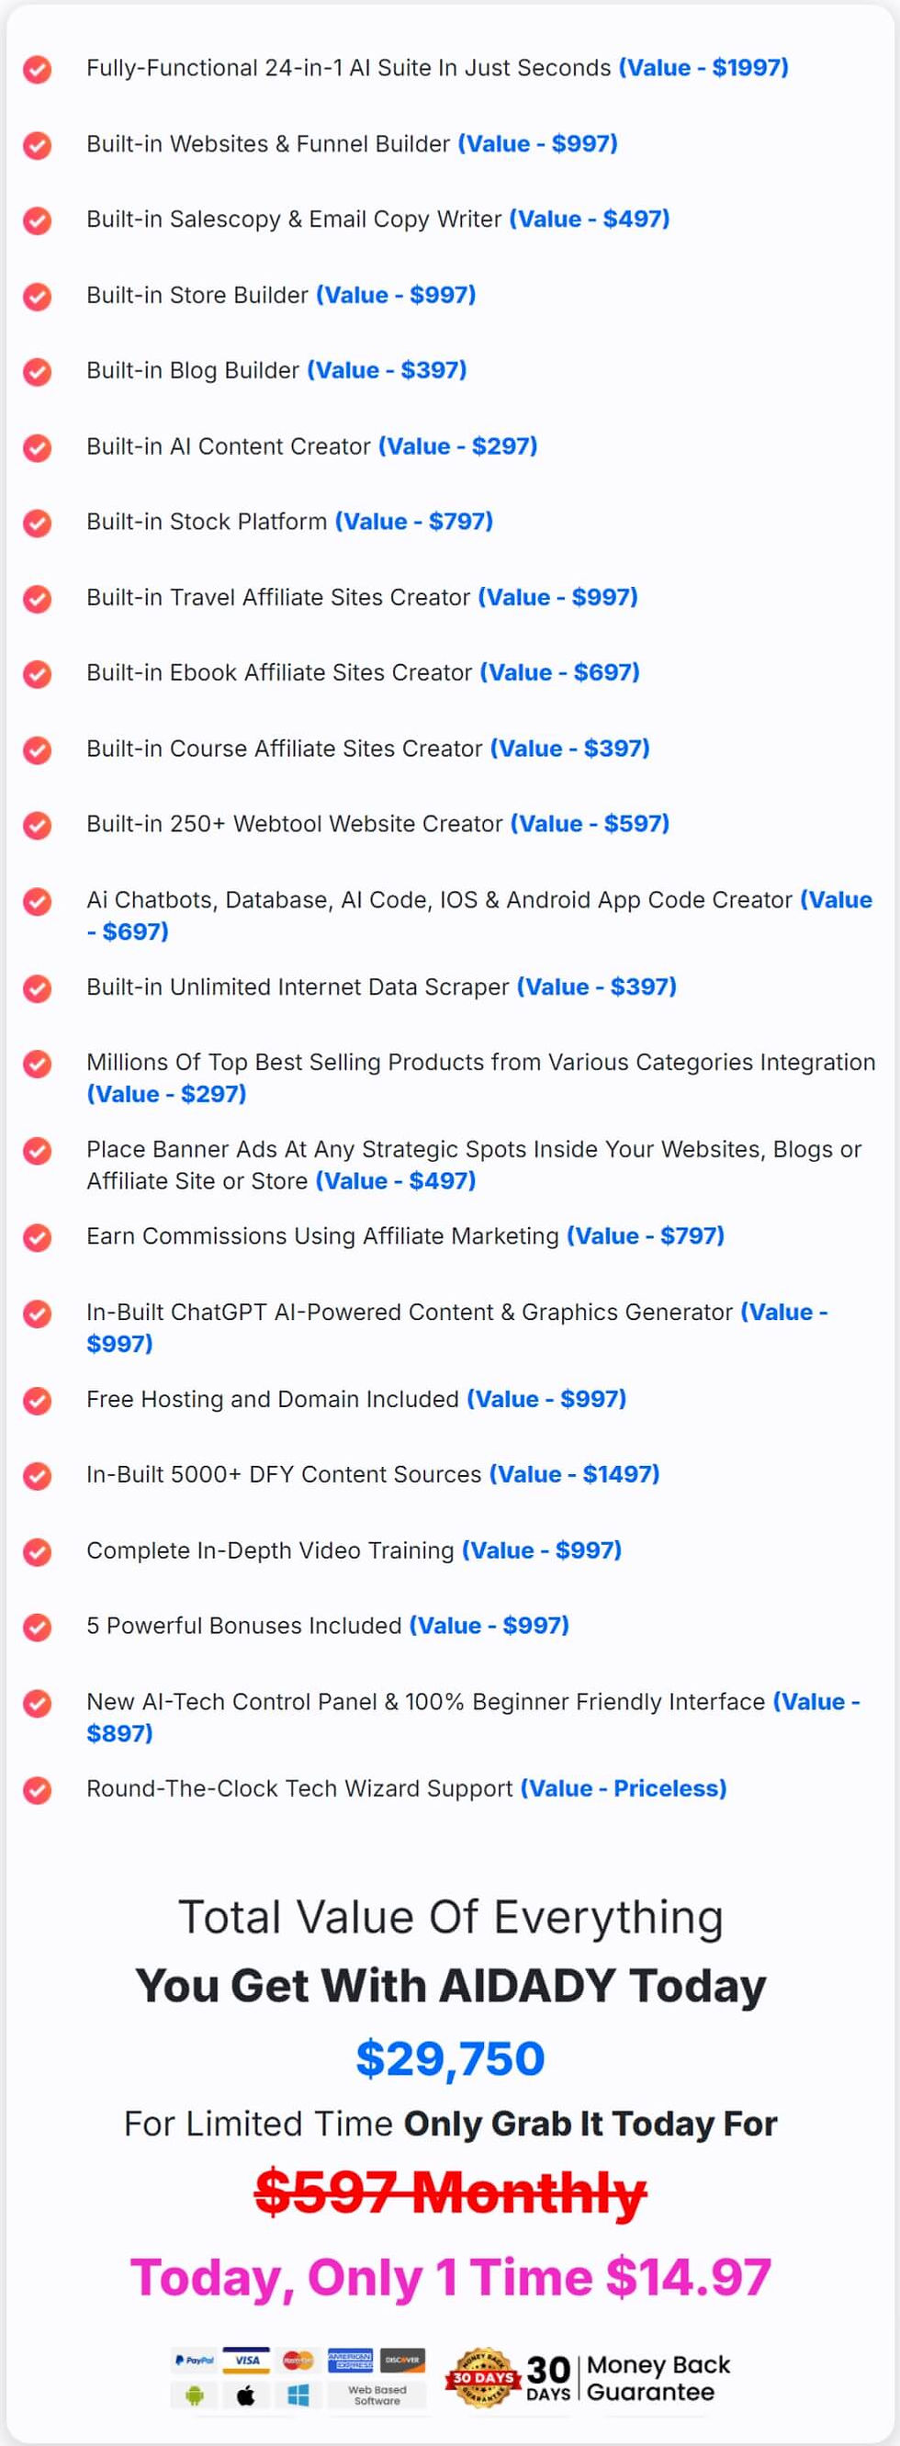Screen dimensions: 900x2446
Task: Click the American Express card icon
Action: pyautogui.click(x=350, y=2361)
